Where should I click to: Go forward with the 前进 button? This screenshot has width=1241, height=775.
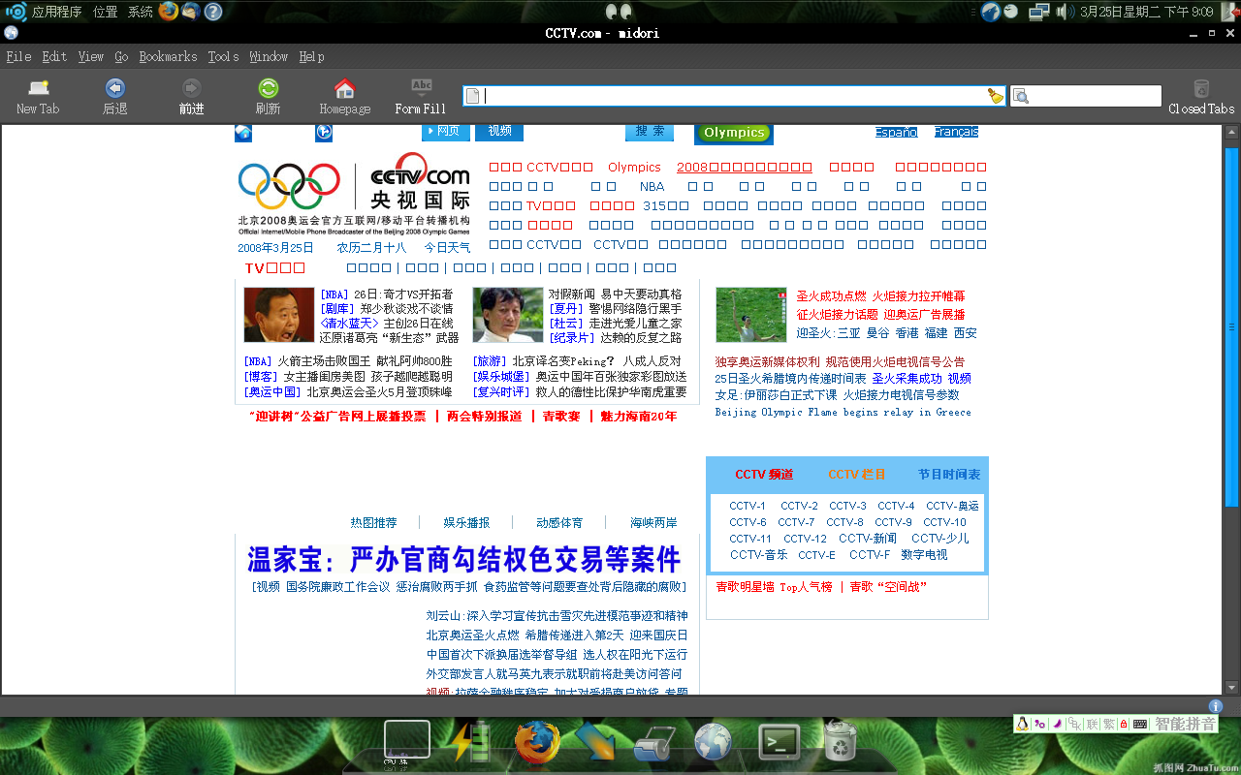[192, 97]
